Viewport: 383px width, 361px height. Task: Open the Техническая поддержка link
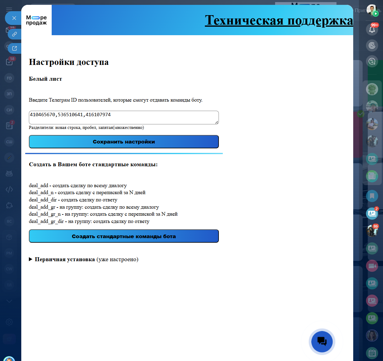click(279, 20)
